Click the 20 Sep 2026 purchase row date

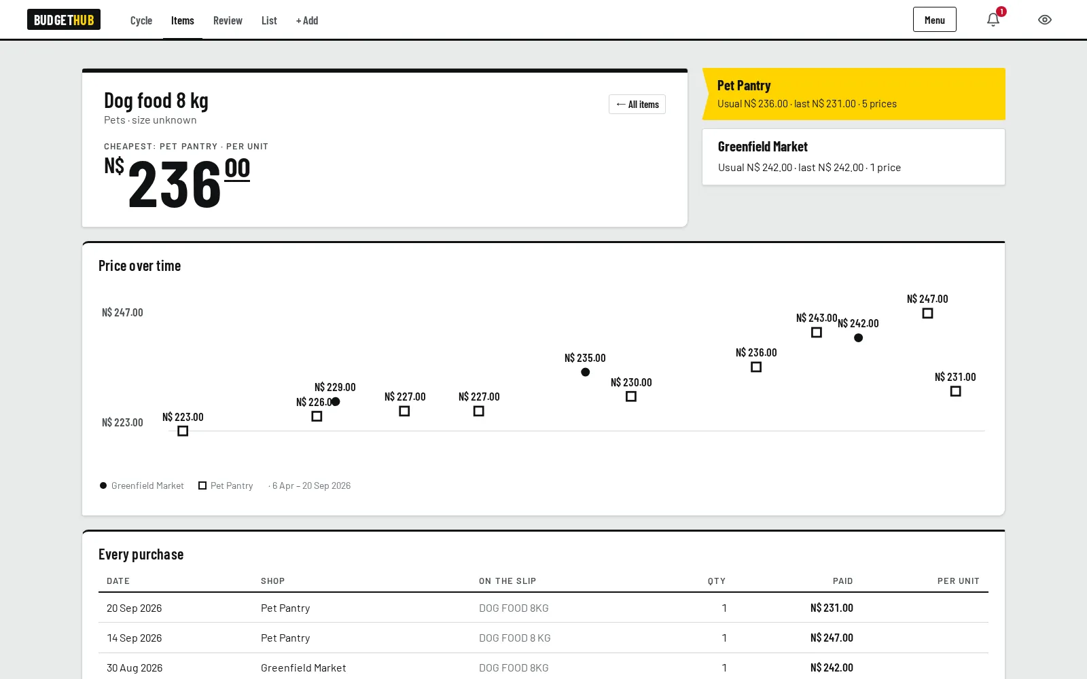point(135,608)
